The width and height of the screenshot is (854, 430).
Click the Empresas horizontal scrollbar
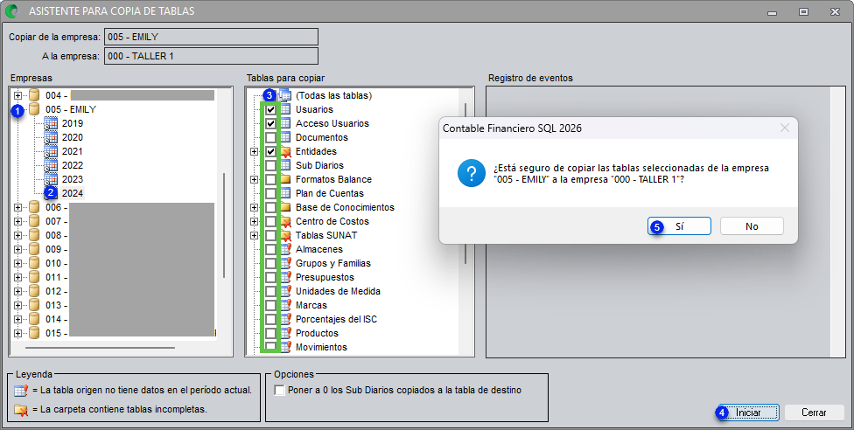pyautogui.click(x=100, y=347)
